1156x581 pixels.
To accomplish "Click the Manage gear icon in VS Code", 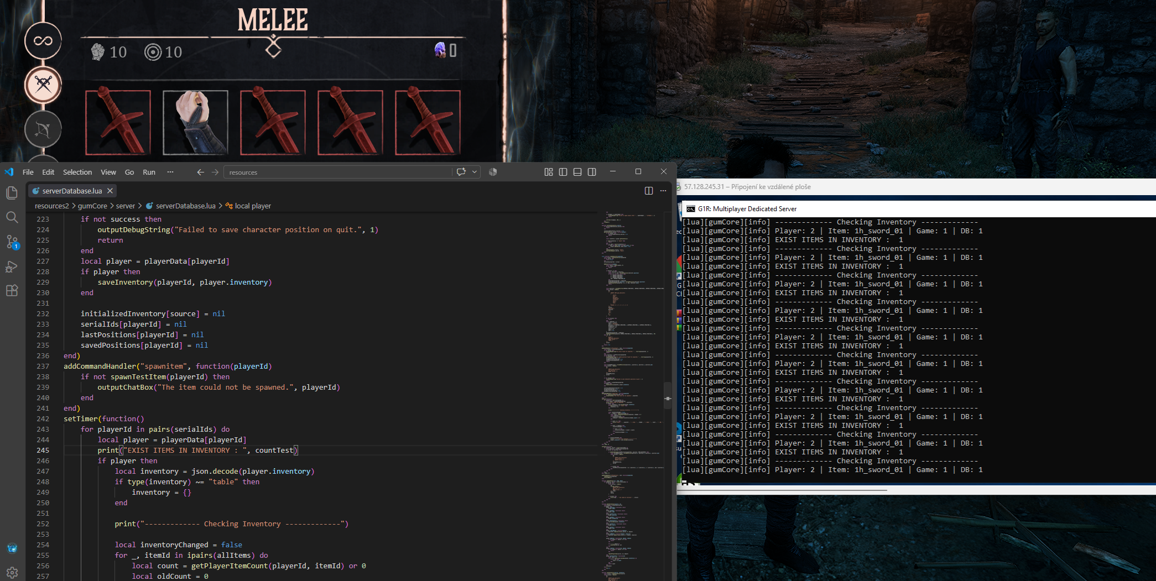I will (x=12, y=572).
